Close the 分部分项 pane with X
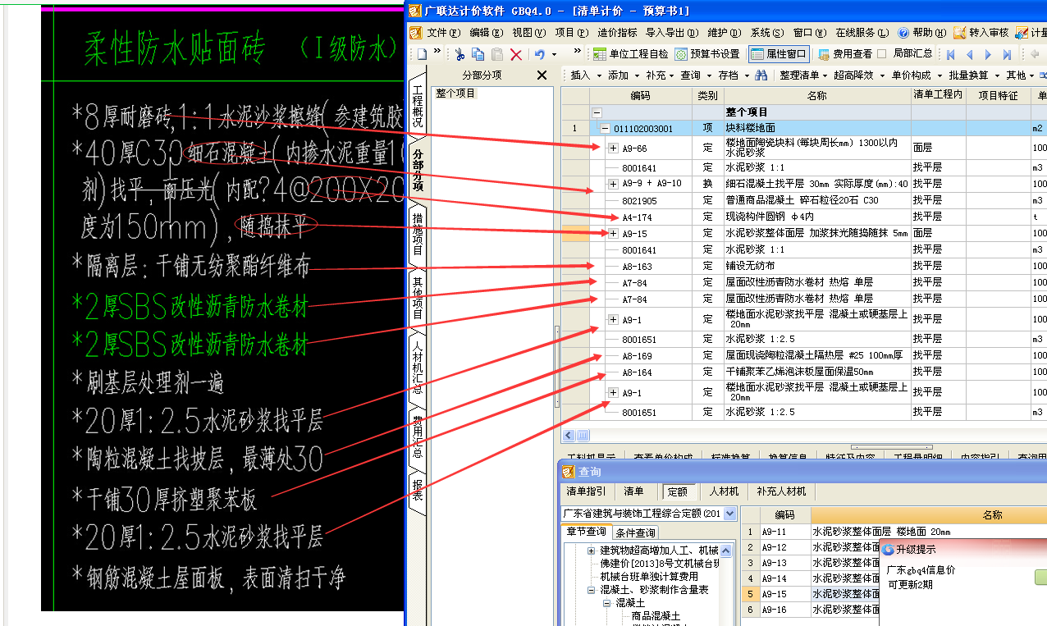Screen dimensions: 1047x626 (542, 75)
